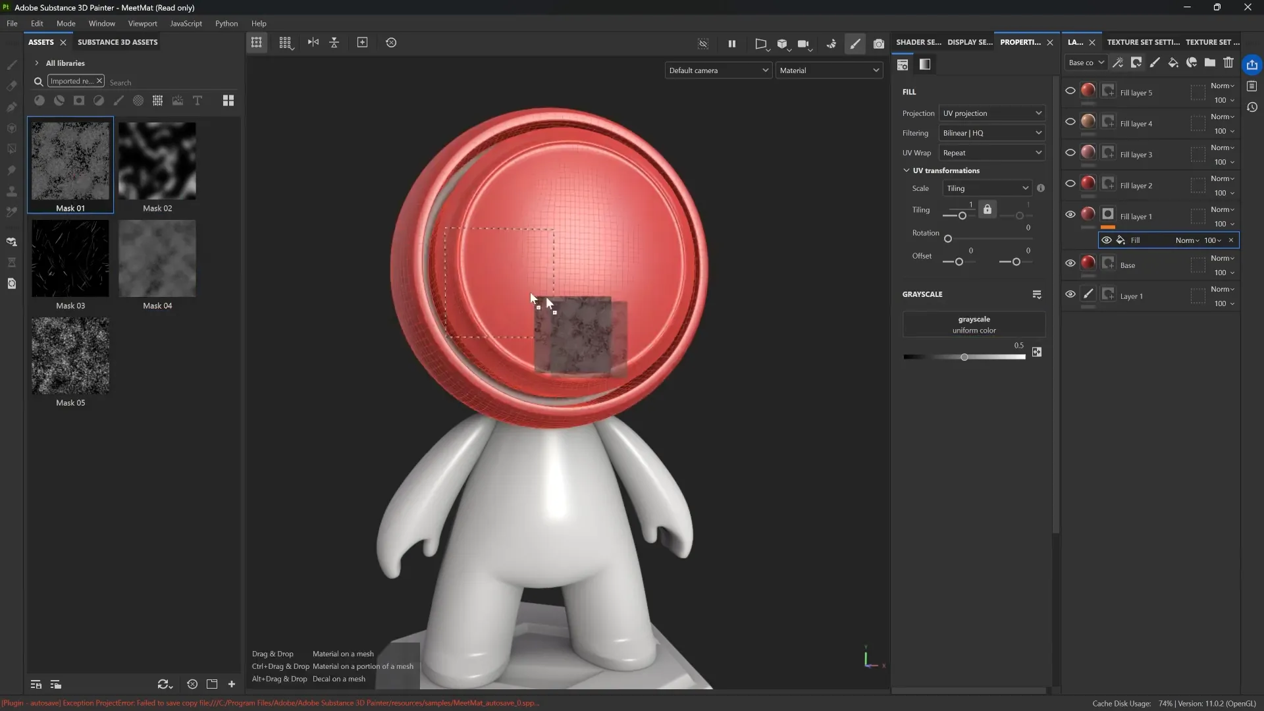Hide Fill layer 3
The width and height of the screenshot is (1264, 711).
pyautogui.click(x=1070, y=153)
